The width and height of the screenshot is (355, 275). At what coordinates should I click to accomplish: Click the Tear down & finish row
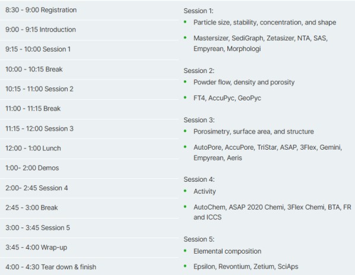89,267
